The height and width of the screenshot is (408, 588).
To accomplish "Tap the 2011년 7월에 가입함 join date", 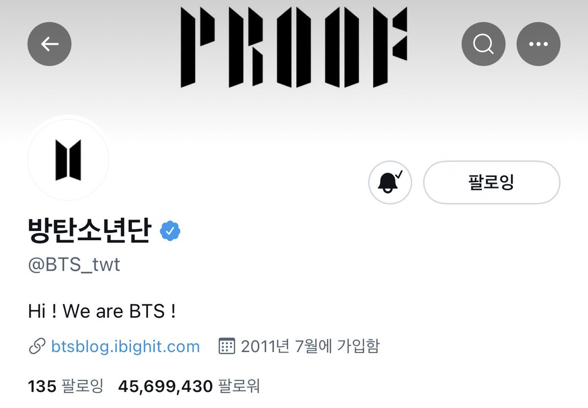I will [x=310, y=347].
